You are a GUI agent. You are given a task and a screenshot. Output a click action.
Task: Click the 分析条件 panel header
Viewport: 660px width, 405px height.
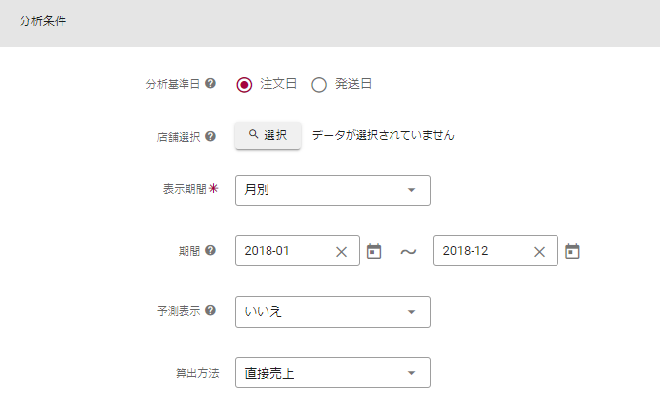tap(329, 21)
